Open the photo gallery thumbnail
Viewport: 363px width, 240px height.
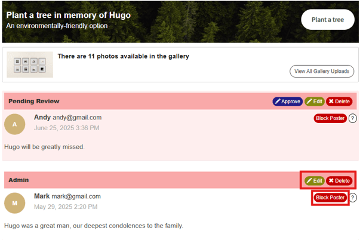click(30, 64)
